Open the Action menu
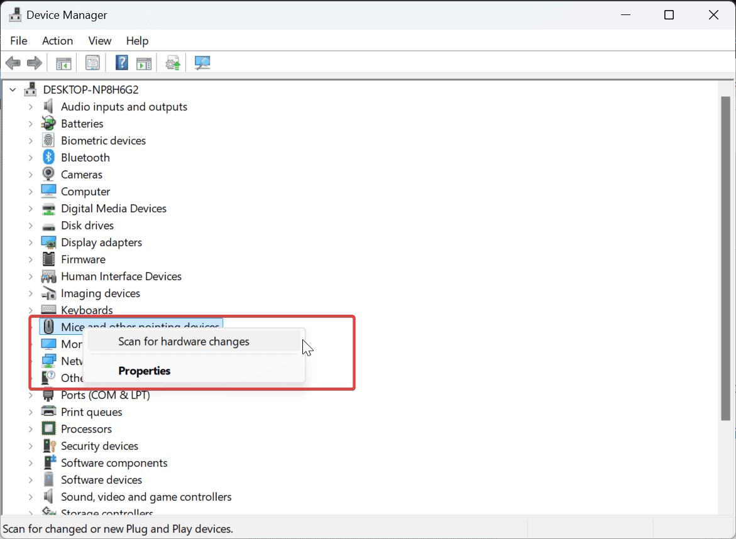This screenshot has width=736, height=539. (x=57, y=41)
